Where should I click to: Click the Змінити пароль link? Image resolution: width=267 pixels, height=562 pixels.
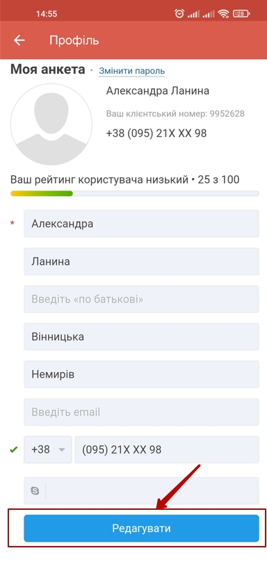pos(132,71)
